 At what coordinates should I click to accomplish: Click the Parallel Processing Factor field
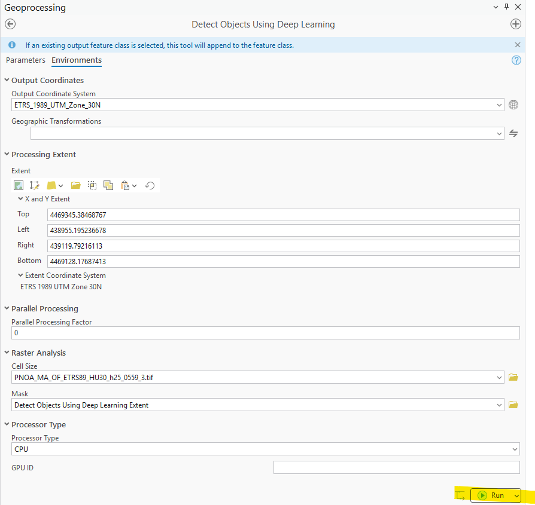[266, 333]
